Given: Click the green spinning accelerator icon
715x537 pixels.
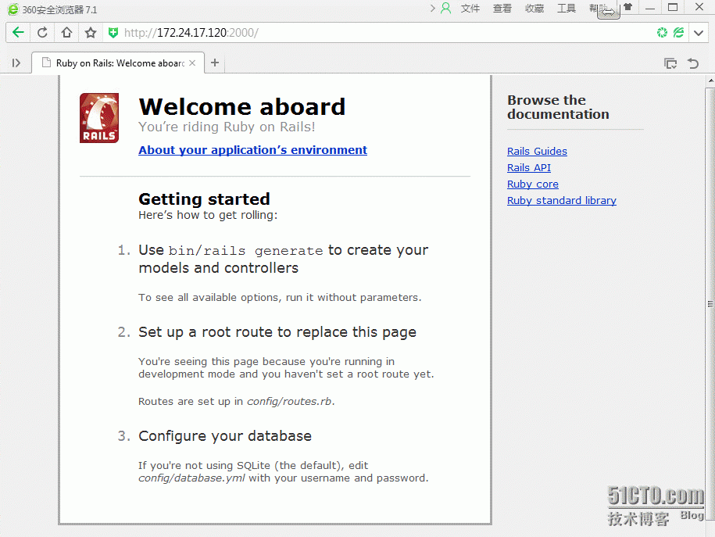Looking at the screenshot, I should click(662, 32).
